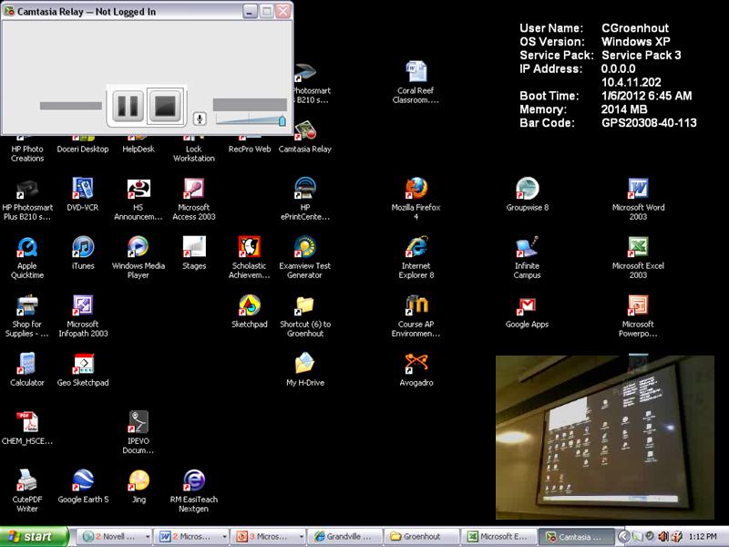This screenshot has width=729, height=547.
Task: Stop the Camtasia Relay recording
Action: click(x=166, y=106)
